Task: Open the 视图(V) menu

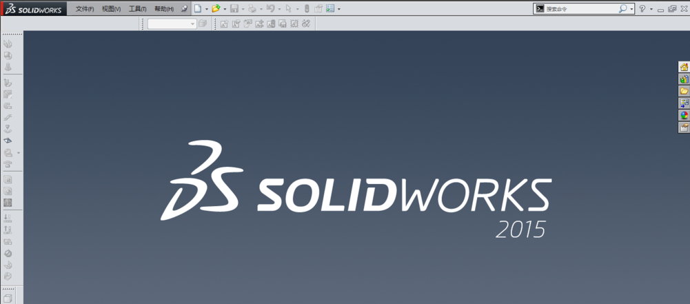Action: point(111,9)
